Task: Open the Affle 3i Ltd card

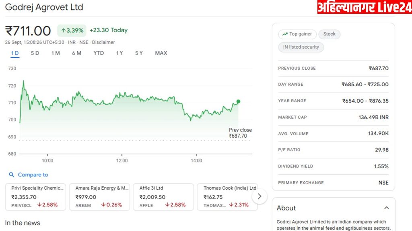Action: [x=163, y=197]
